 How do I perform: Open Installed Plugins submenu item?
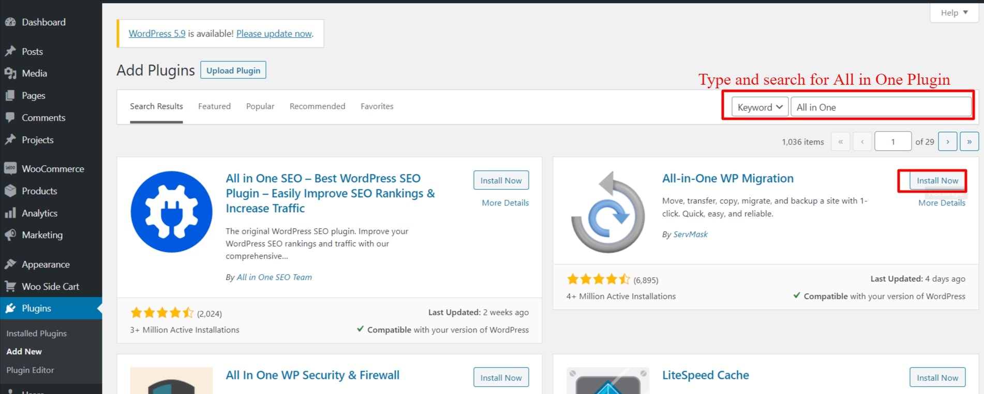pyautogui.click(x=36, y=334)
